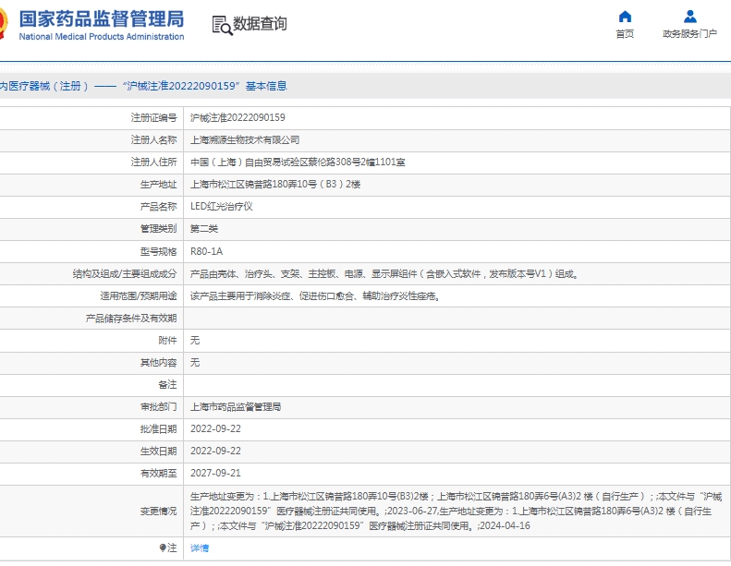This screenshot has width=731, height=566.
Task: Click the 注册人住所 row label
Action: pyautogui.click(x=153, y=162)
